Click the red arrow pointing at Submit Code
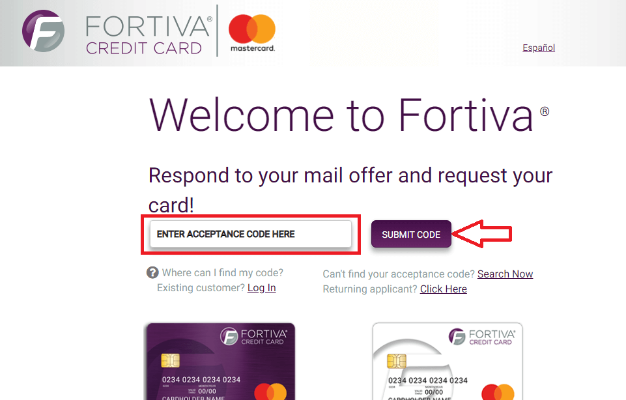This screenshot has width=626, height=400. (x=482, y=234)
